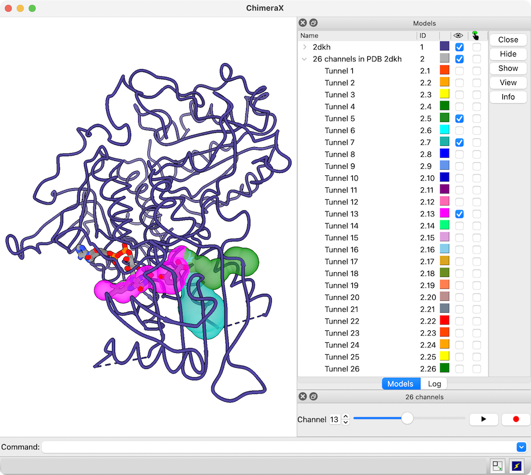Image resolution: width=531 pixels, height=475 pixels.
Task: Click the lightning bolt icon in status bar
Action: [x=517, y=465]
